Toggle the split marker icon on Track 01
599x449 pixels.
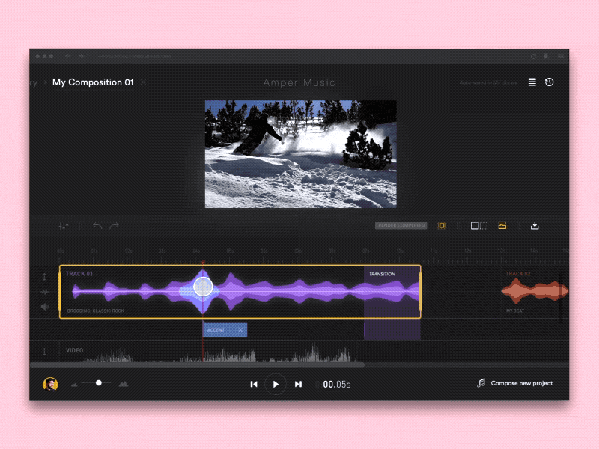pyautogui.click(x=44, y=292)
